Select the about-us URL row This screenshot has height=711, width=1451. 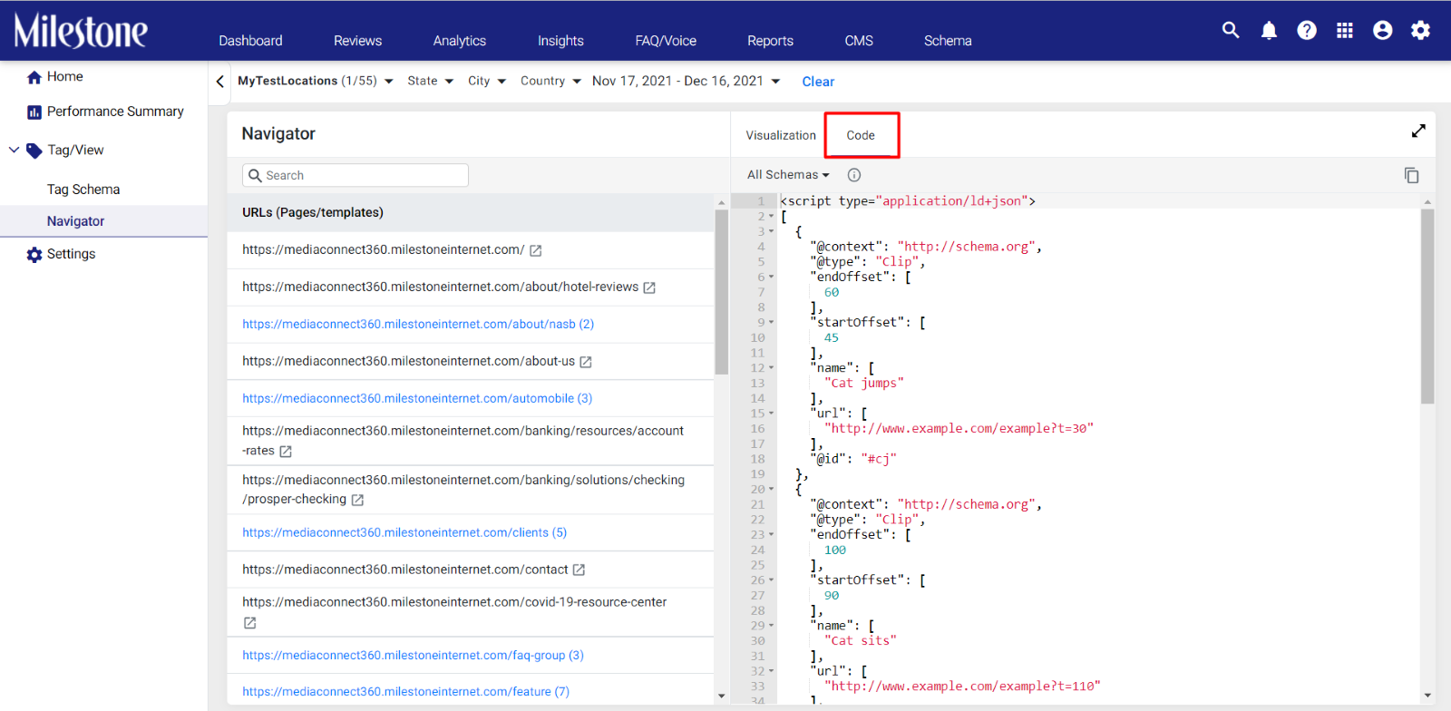point(471,361)
